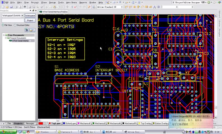This screenshot has height=134, width=222.
Task: Select the interactive route track tool
Action: [126, 7]
